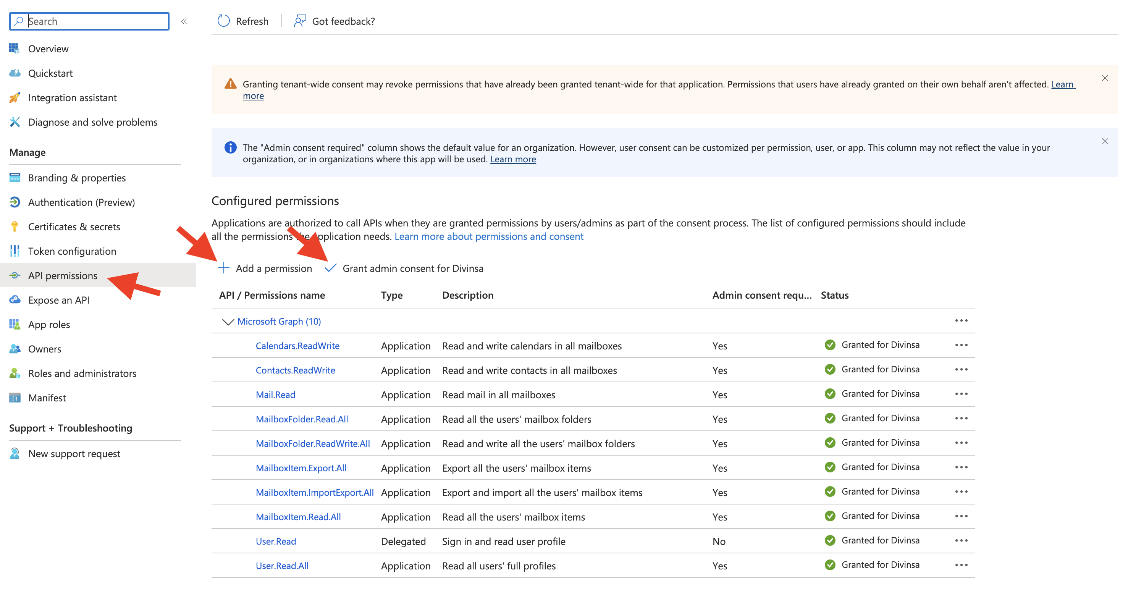The height and width of the screenshot is (595, 1128).
Task: Select Expose an API in sidebar
Action: tap(59, 300)
